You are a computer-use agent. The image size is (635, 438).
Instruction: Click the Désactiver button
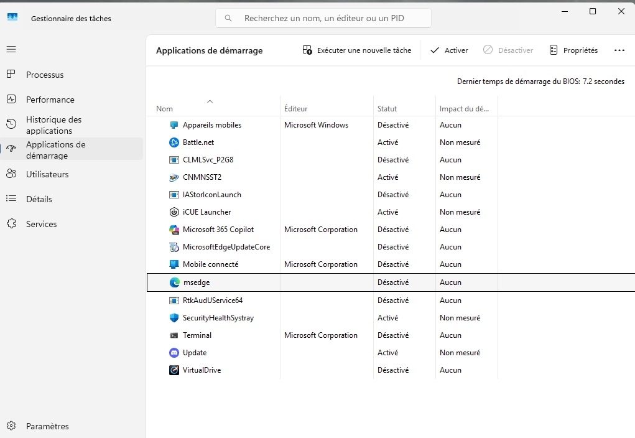coord(508,50)
